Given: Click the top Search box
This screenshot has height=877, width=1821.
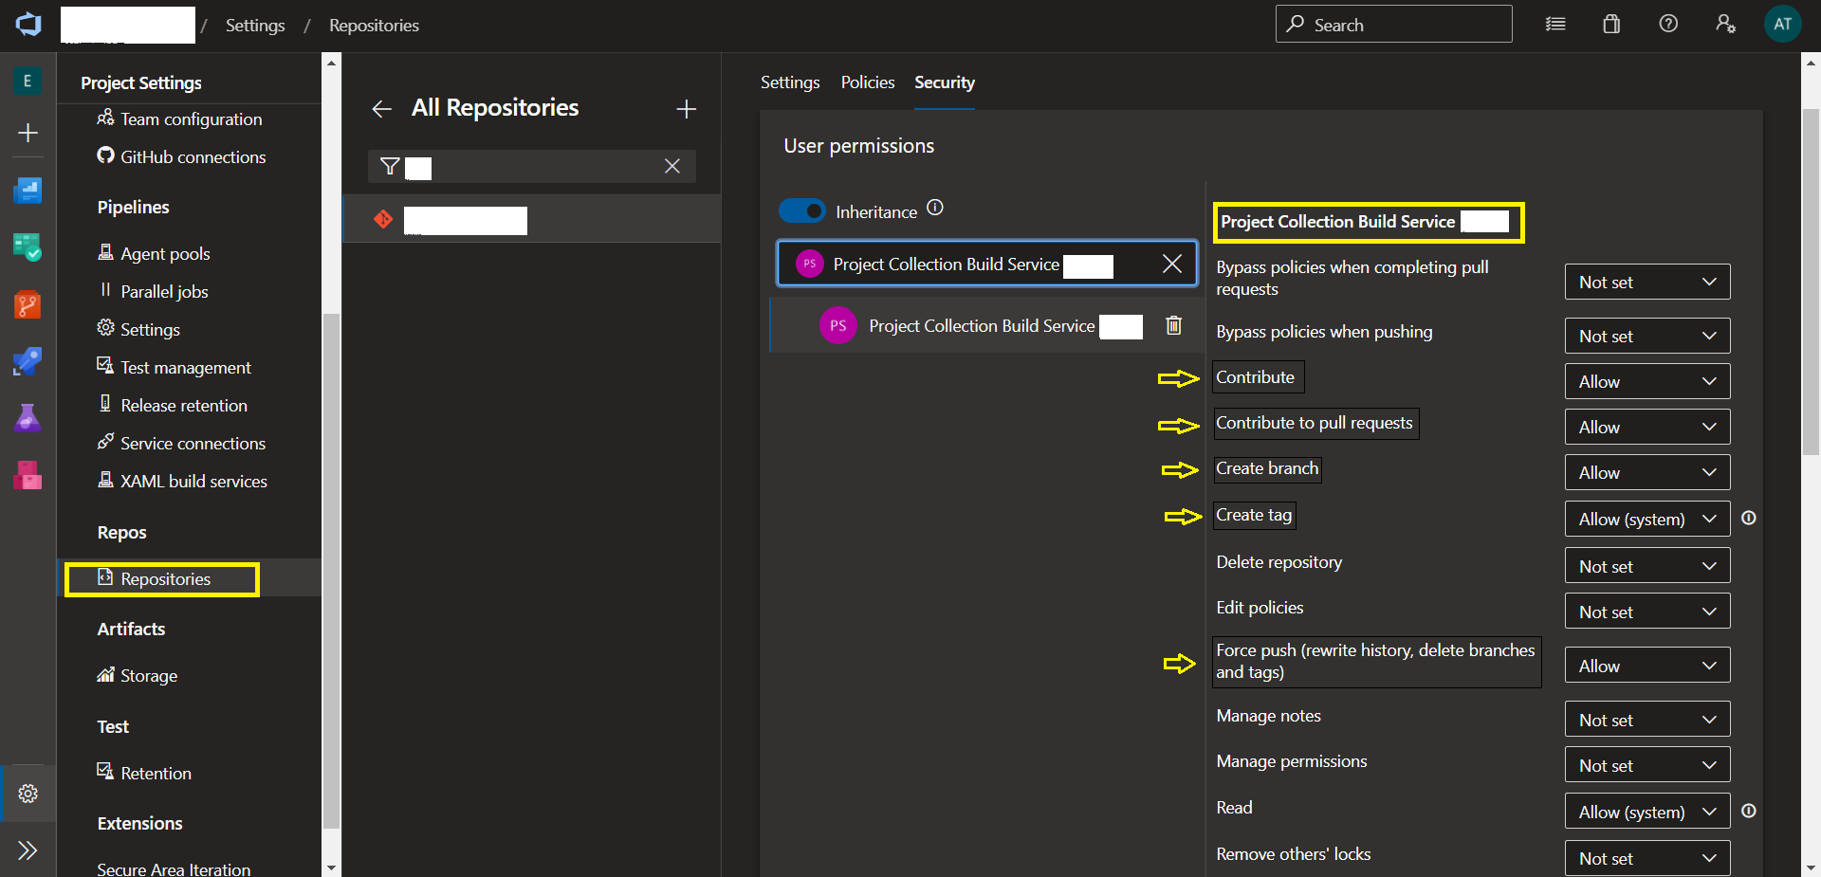Looking at the screenshot, I should [1393, 25].
